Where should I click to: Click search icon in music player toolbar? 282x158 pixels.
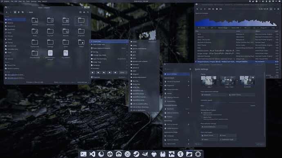point(197,9)
